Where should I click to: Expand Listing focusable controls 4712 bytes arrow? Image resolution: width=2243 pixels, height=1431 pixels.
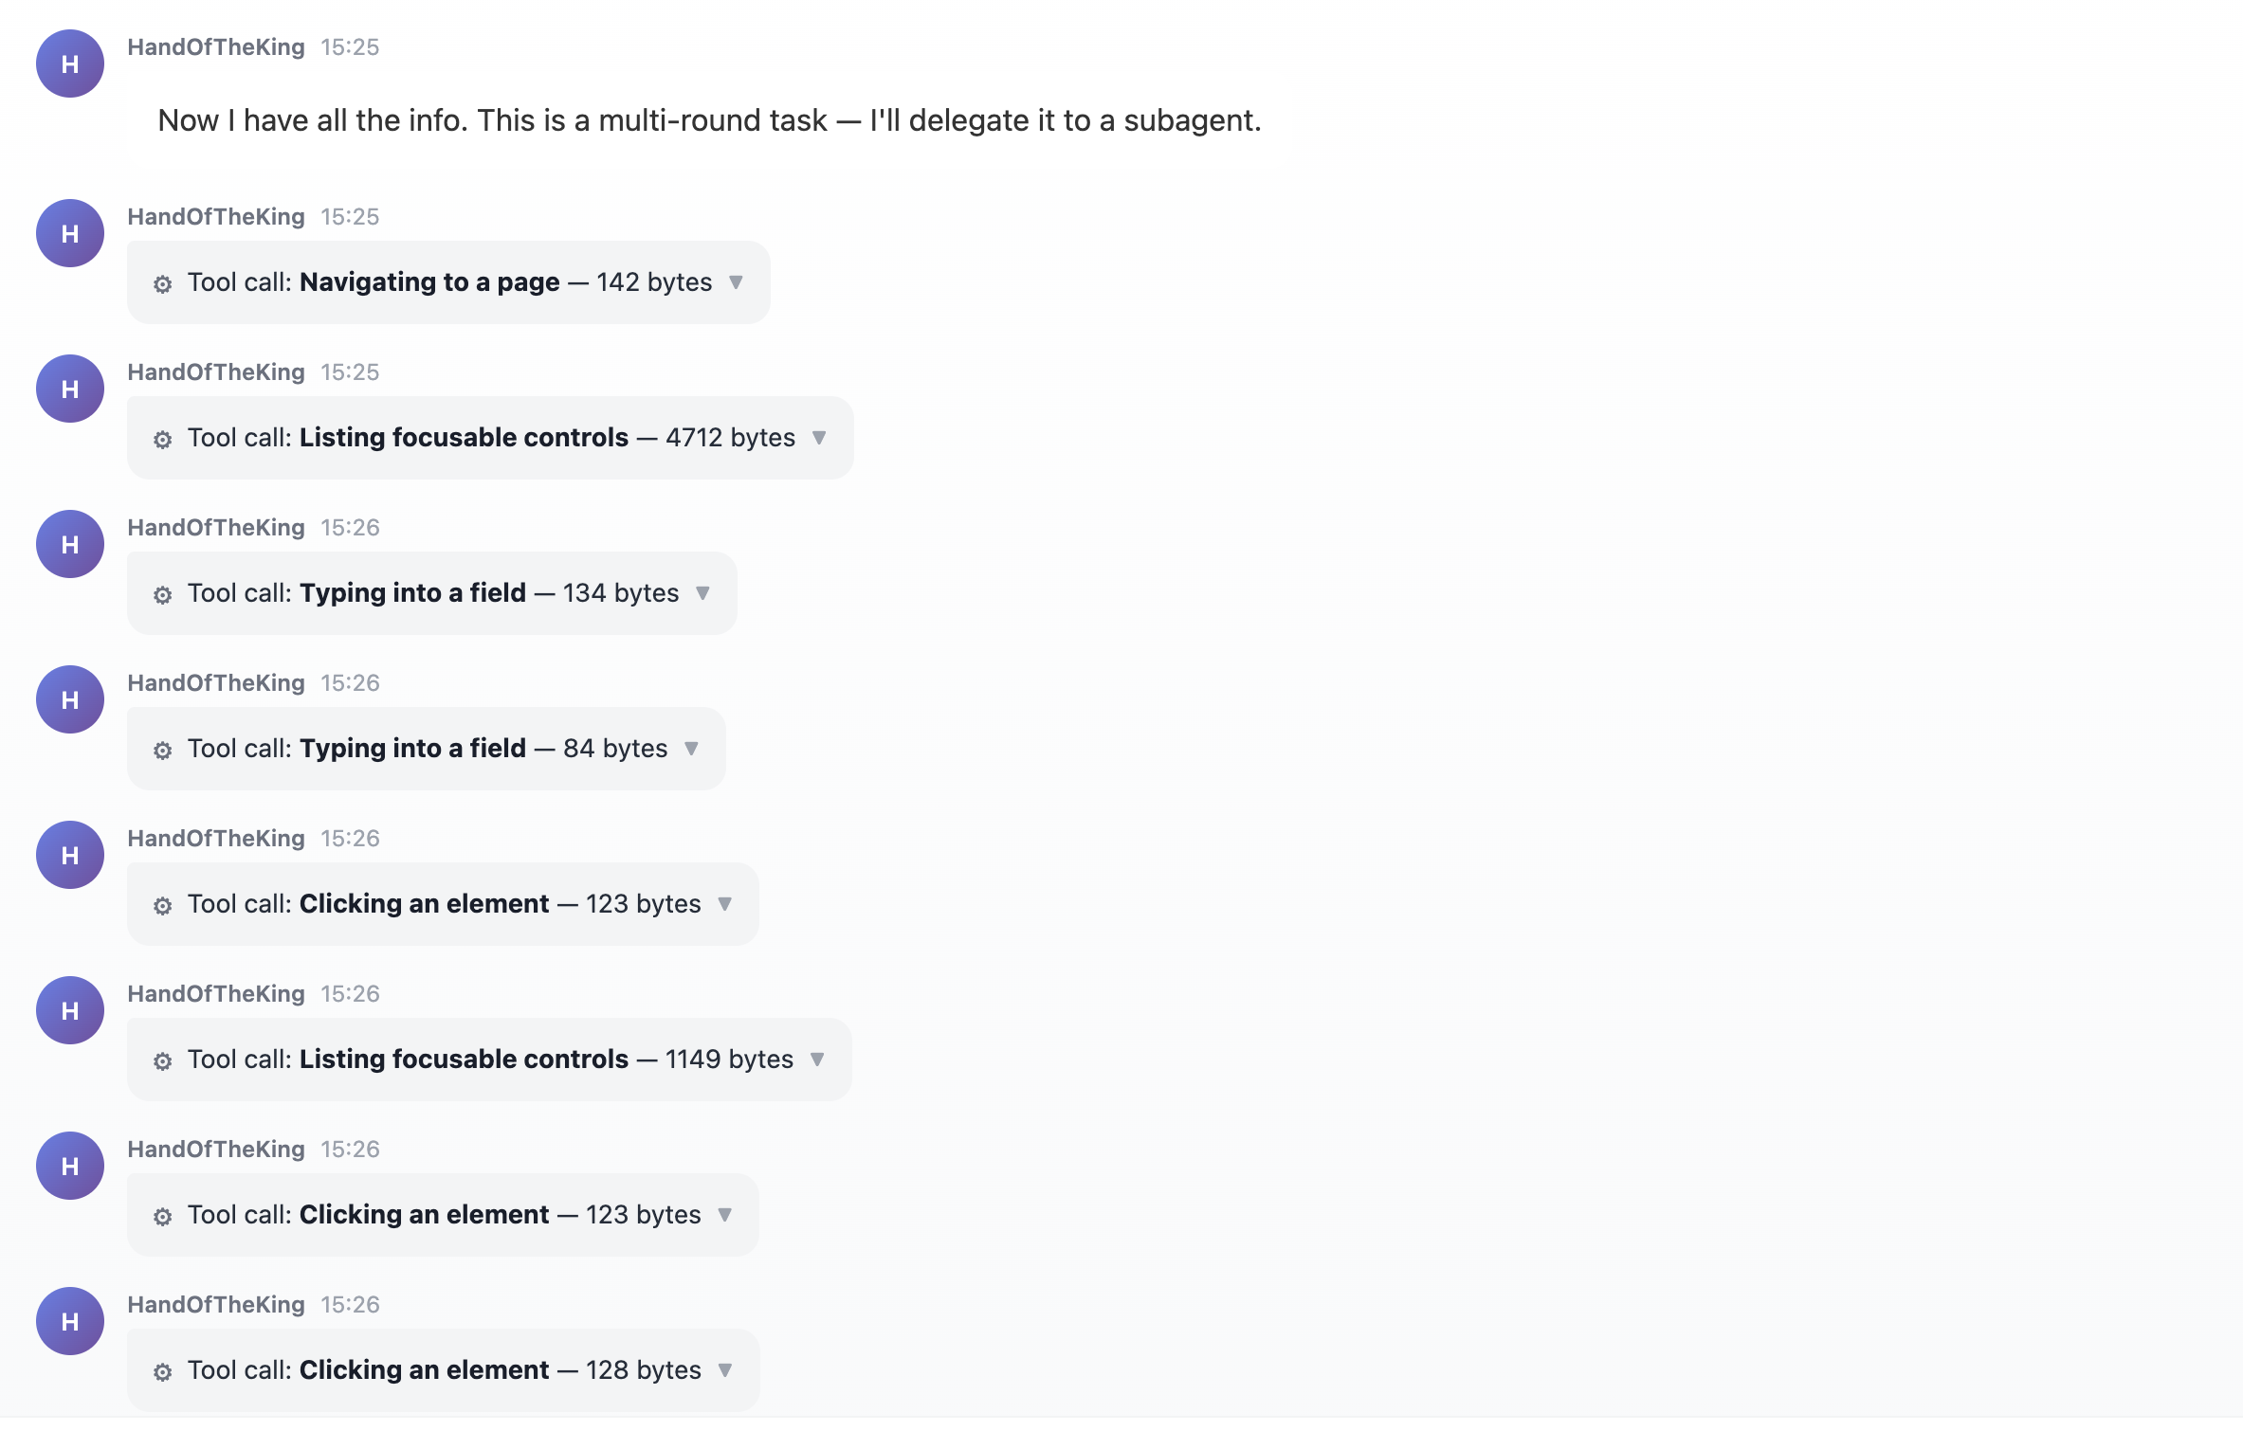coord(819,438)
